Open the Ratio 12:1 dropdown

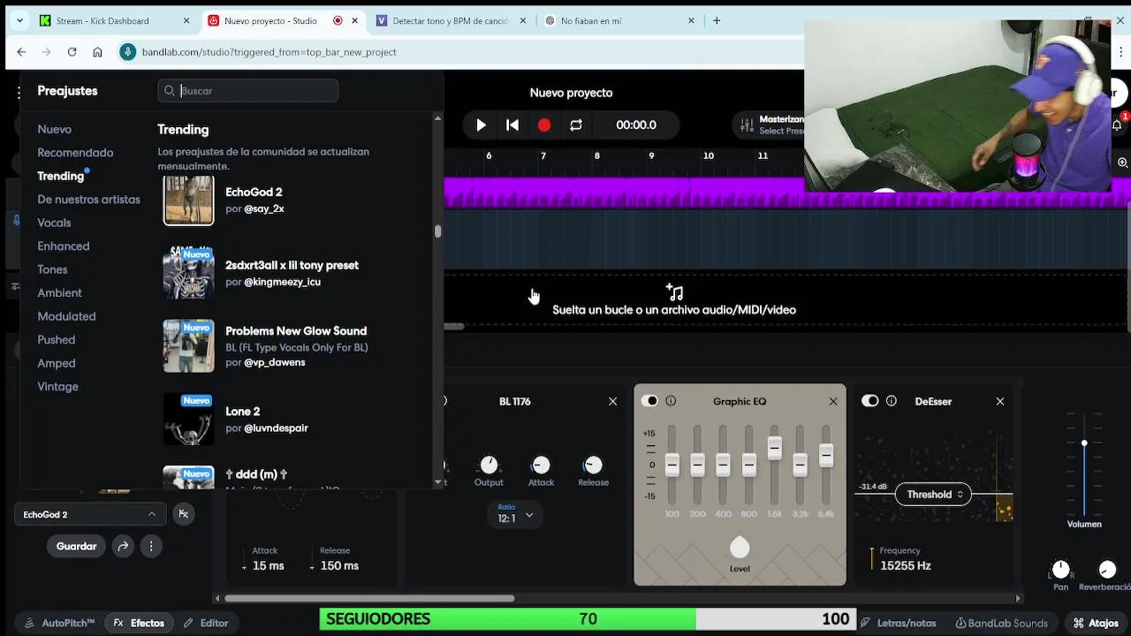point(516,514)
